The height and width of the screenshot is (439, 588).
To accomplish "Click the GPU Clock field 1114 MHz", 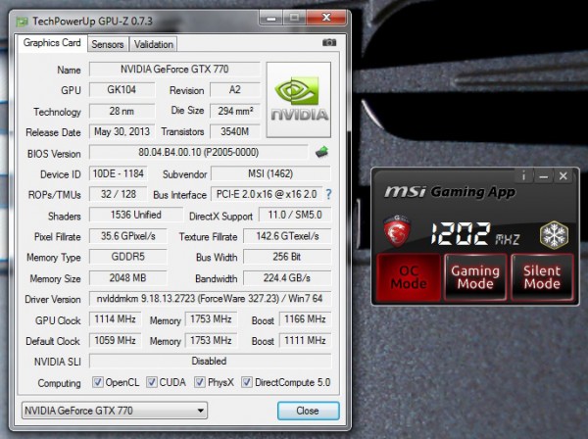I will [115, 319].
